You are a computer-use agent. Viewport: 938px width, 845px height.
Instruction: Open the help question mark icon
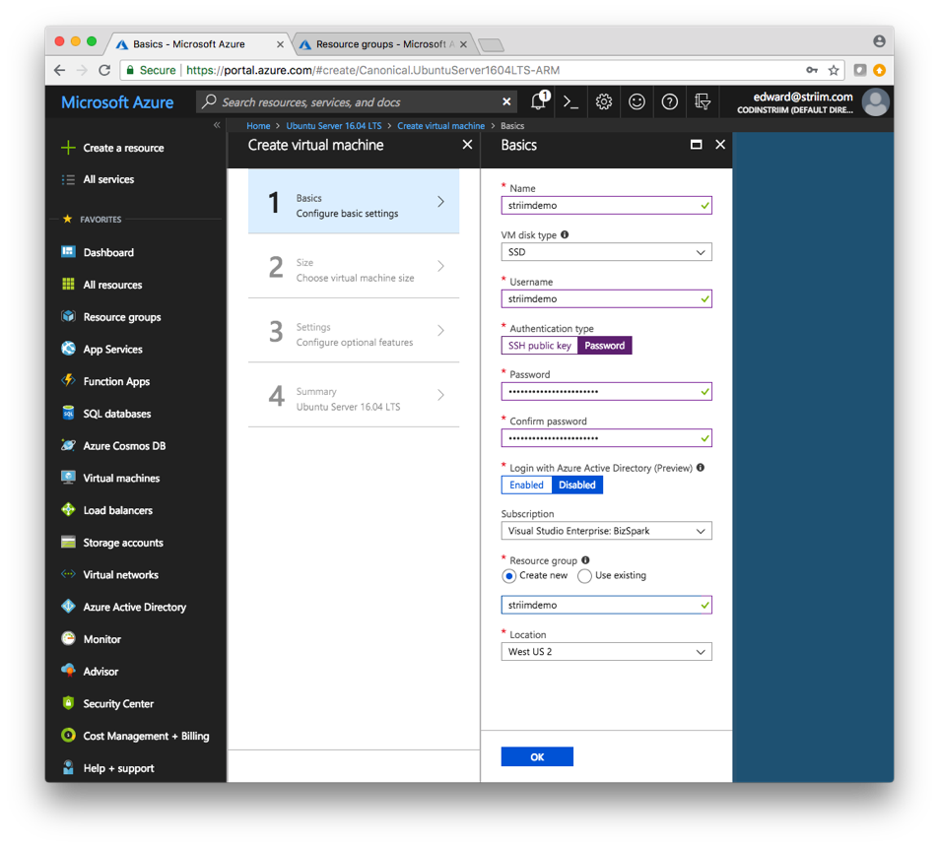point(669,101)
